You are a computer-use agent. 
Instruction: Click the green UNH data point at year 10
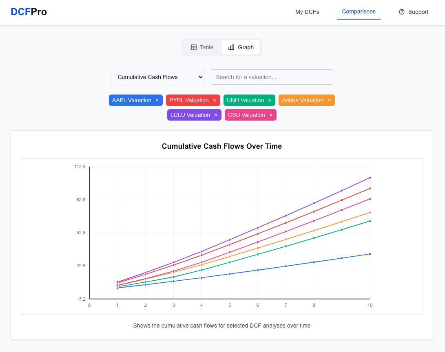(x=370, y=221)
